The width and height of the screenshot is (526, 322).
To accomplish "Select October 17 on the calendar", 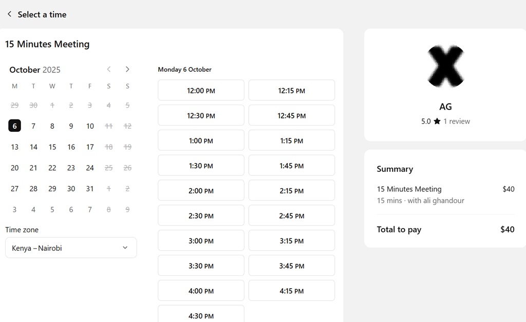I will click(x=90, y=147).
